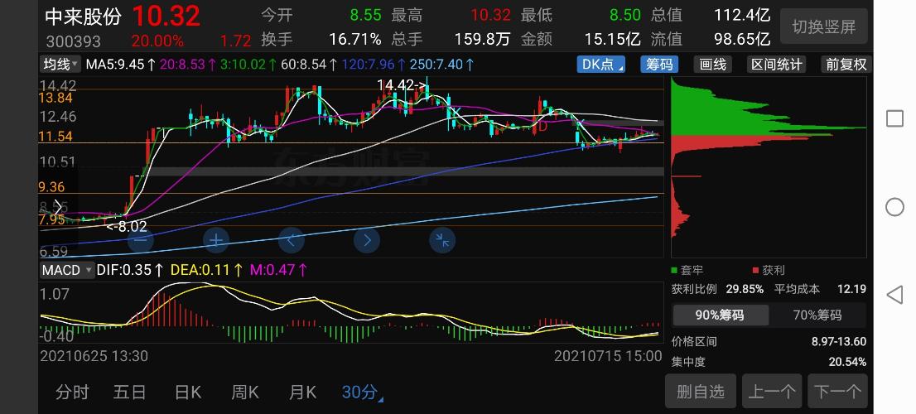Tap 删自选 to remove from watchlist
The width and height of the screenshot is (916, 414).
pos(701,391)
